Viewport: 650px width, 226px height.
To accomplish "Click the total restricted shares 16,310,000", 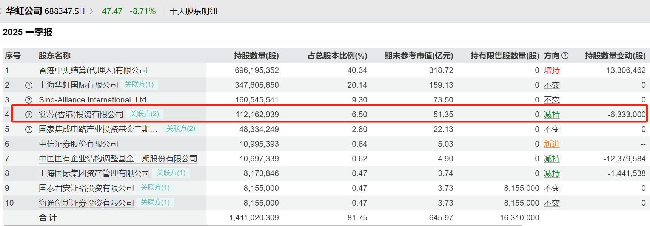I will (x=520, y=218).
